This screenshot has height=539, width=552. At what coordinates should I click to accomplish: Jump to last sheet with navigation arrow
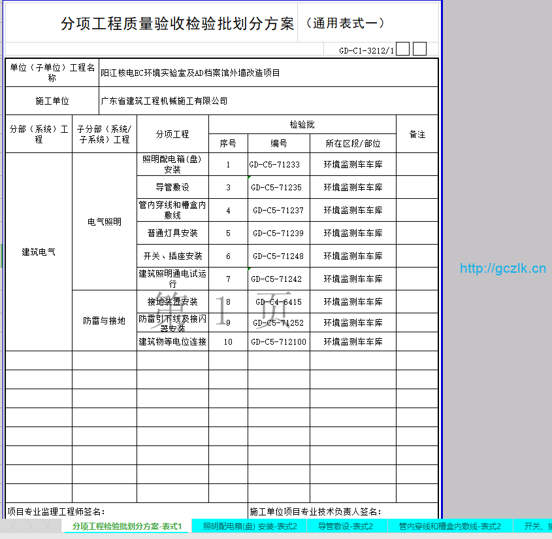(x=46, y=526)
